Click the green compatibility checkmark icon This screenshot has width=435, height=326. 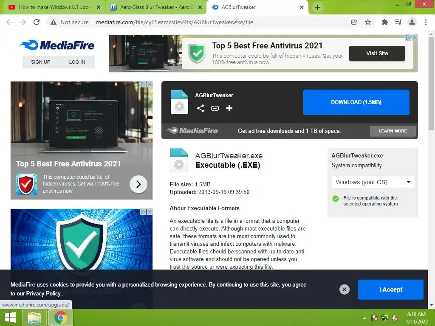click(336, 199)
